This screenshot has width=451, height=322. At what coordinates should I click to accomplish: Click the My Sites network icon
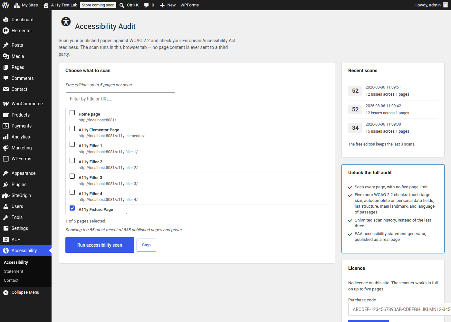[17, 5]
